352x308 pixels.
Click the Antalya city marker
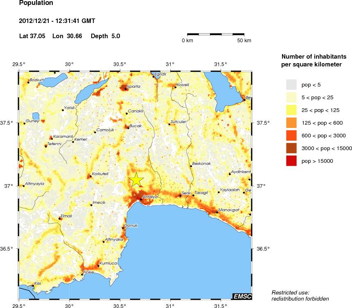(x=141, y=199)
